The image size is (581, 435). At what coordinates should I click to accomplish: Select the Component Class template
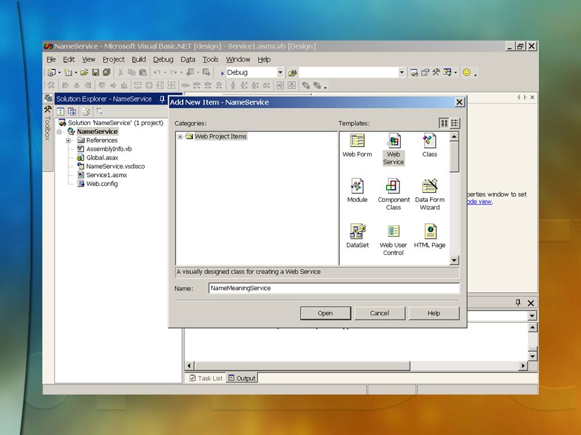pyautogui.click(x=393, y=195)
